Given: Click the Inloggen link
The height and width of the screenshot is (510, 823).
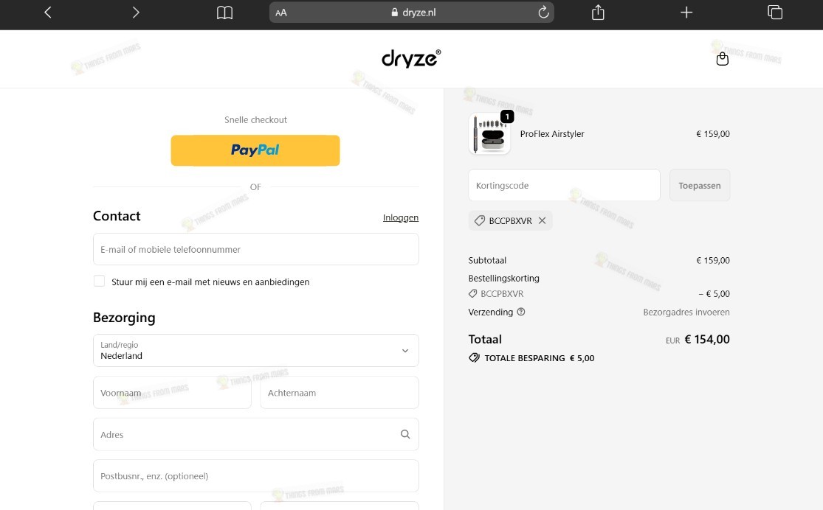Looking at the screenshot, I should [x=401, y=217].
